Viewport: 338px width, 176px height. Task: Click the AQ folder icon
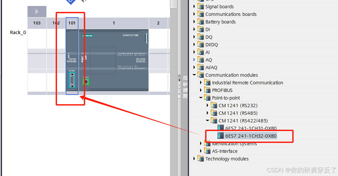click(200, 60)
